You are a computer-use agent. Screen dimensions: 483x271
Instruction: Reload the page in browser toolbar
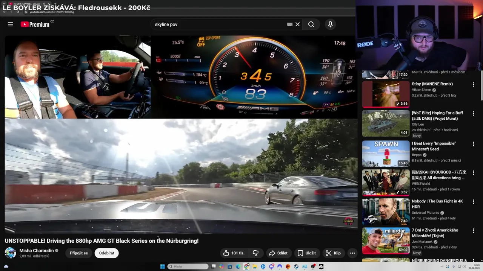click(x=18, y=12)
